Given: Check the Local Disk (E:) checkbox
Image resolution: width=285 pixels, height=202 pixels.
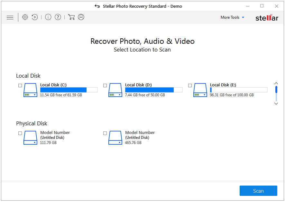Looking at the screenshot, I should [190, 85].
